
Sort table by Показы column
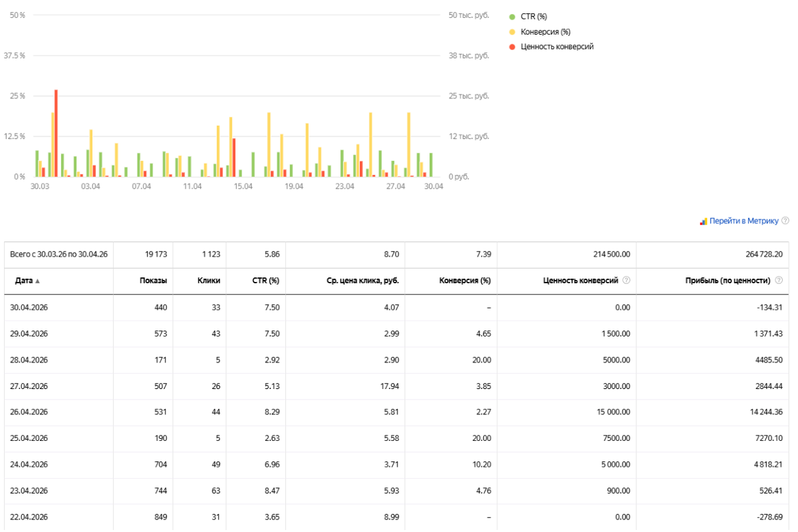click(x=154, y=281)
